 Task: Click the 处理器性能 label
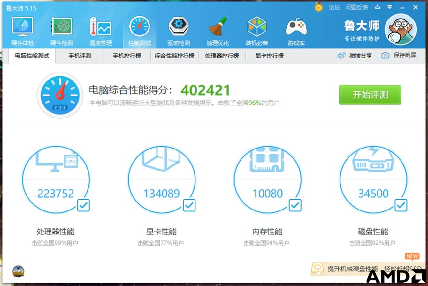point(56,231)
